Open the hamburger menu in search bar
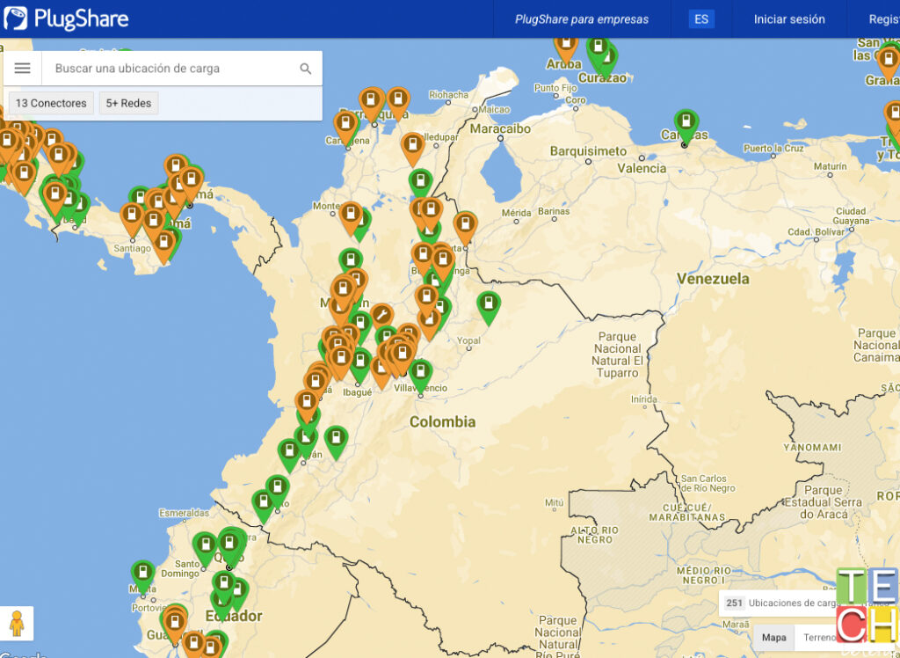Image resolution: width=900 pixels, height=658 pixels. [x=23, y=69]
